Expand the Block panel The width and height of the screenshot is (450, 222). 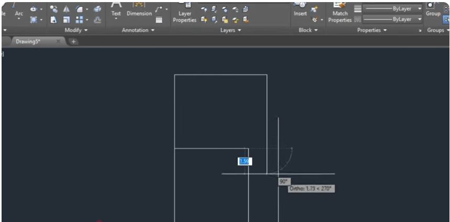(308, 30)
